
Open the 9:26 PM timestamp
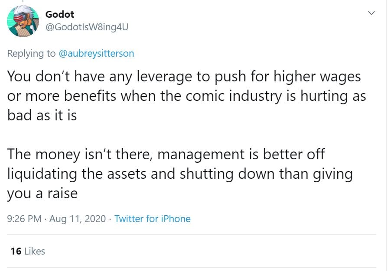(x=24, y=219)
